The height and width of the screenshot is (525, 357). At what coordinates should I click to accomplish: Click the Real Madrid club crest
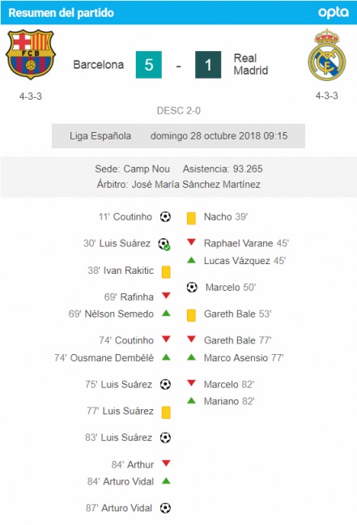point(327,54)
